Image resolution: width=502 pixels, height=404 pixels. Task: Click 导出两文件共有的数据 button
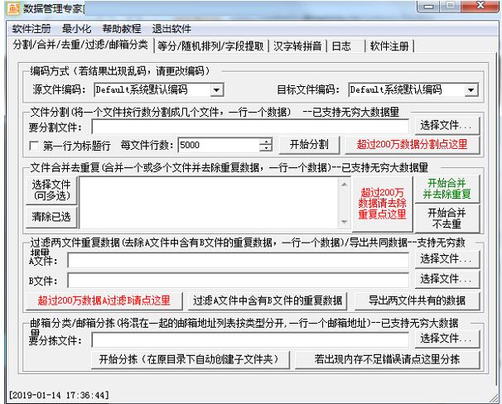coord(417,301)
